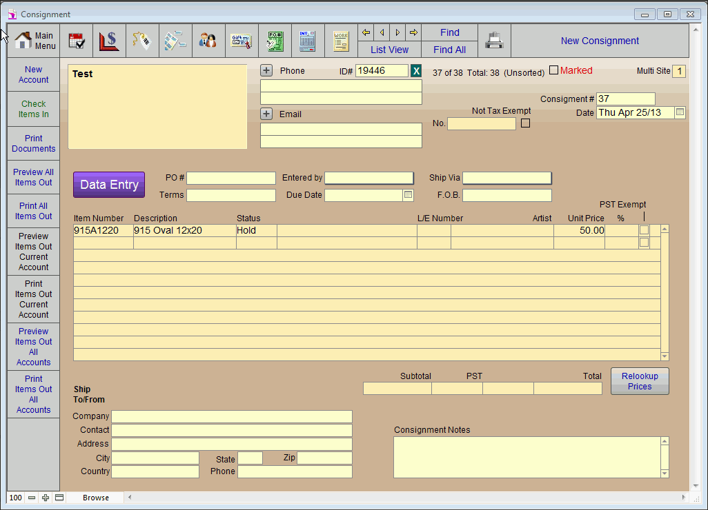Click the contacts people icon
Screen dimensions: 708x510
(x=208, y=41)
